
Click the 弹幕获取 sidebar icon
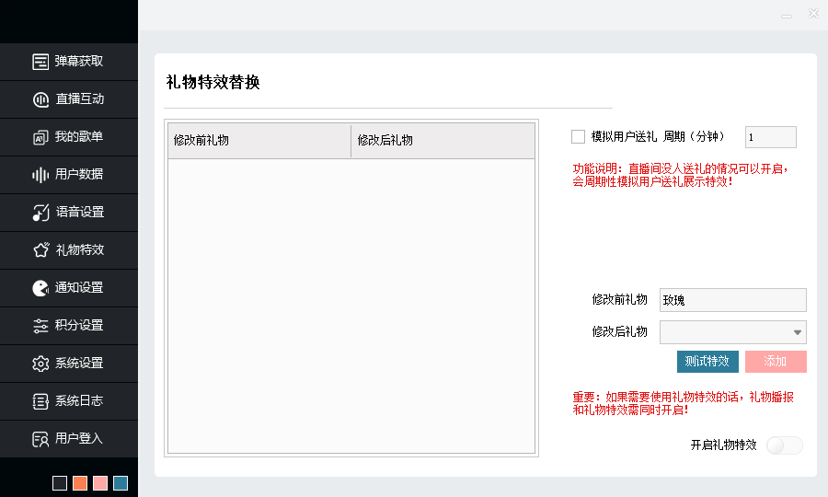click(x=40, y=62)
